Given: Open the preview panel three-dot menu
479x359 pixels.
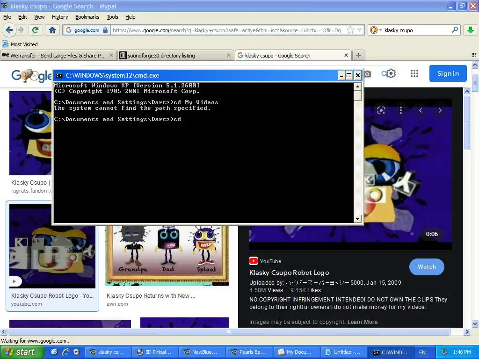Looking at the screenshot, I should 401,110.
